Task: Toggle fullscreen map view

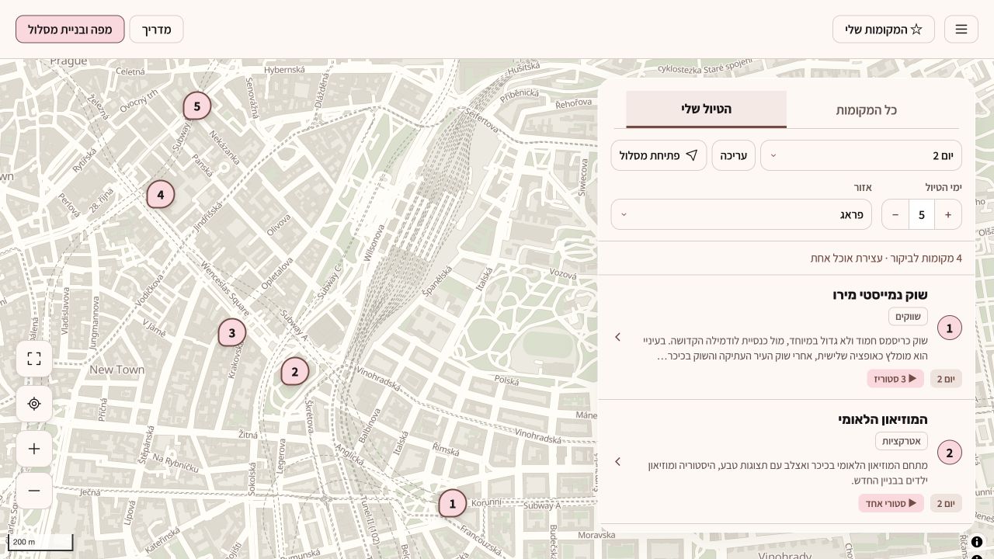Action: pyautogui.click(x=34, y=359)
